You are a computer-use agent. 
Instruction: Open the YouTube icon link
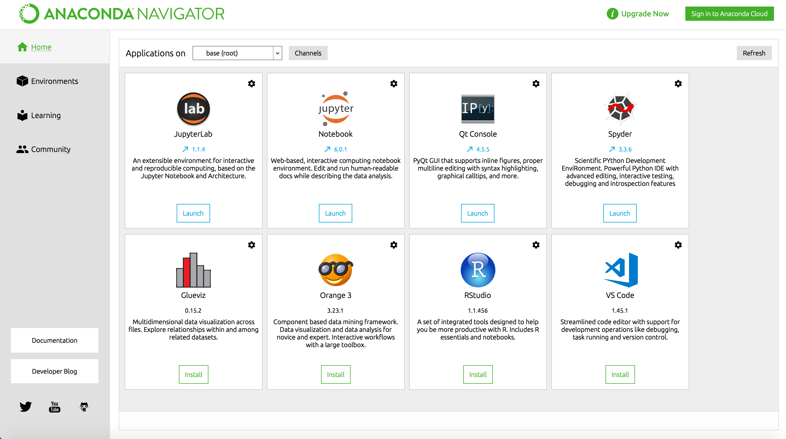pyautogui.click(x=55, y=406)
